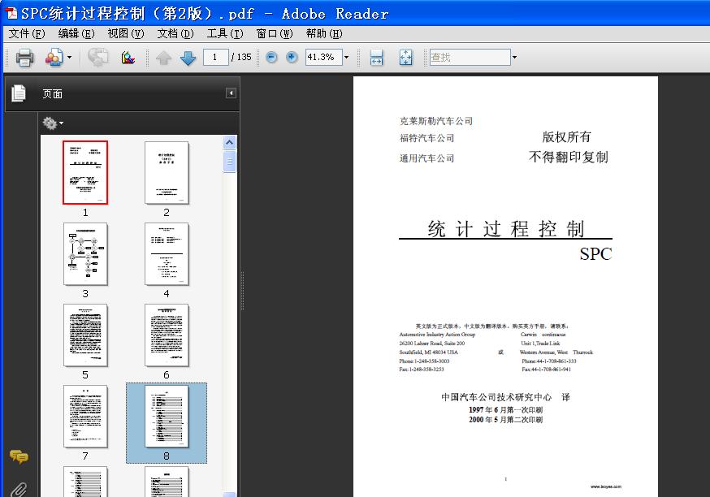Go to next page with down arrow
Screen dimensions: 710x497
(x=188, y=58)
